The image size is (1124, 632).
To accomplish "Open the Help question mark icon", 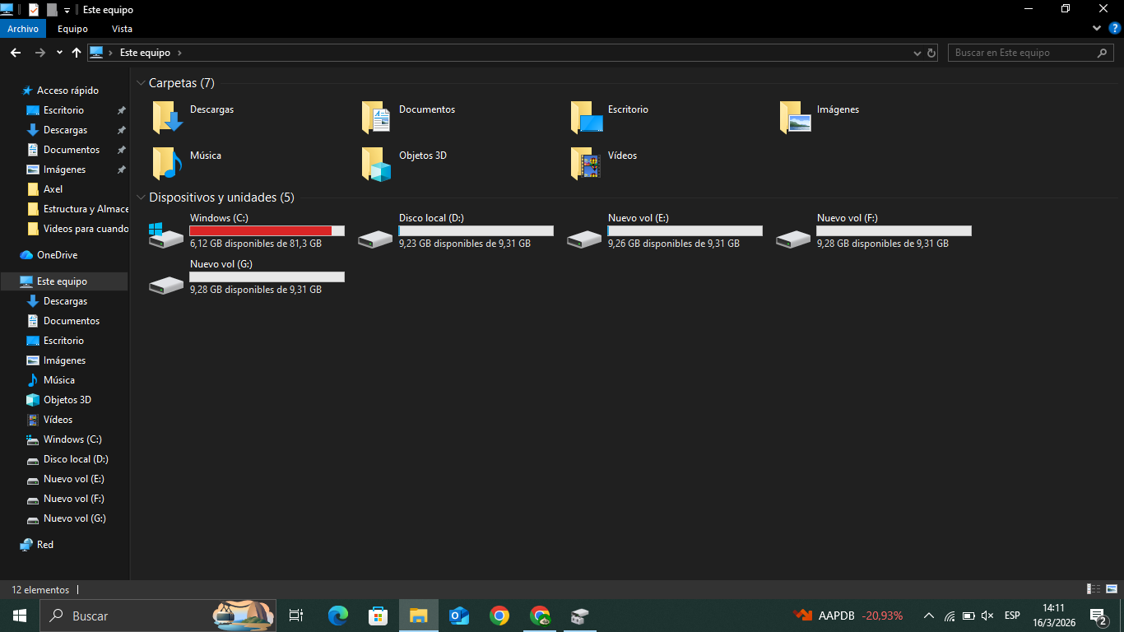I will (1115, 28).
